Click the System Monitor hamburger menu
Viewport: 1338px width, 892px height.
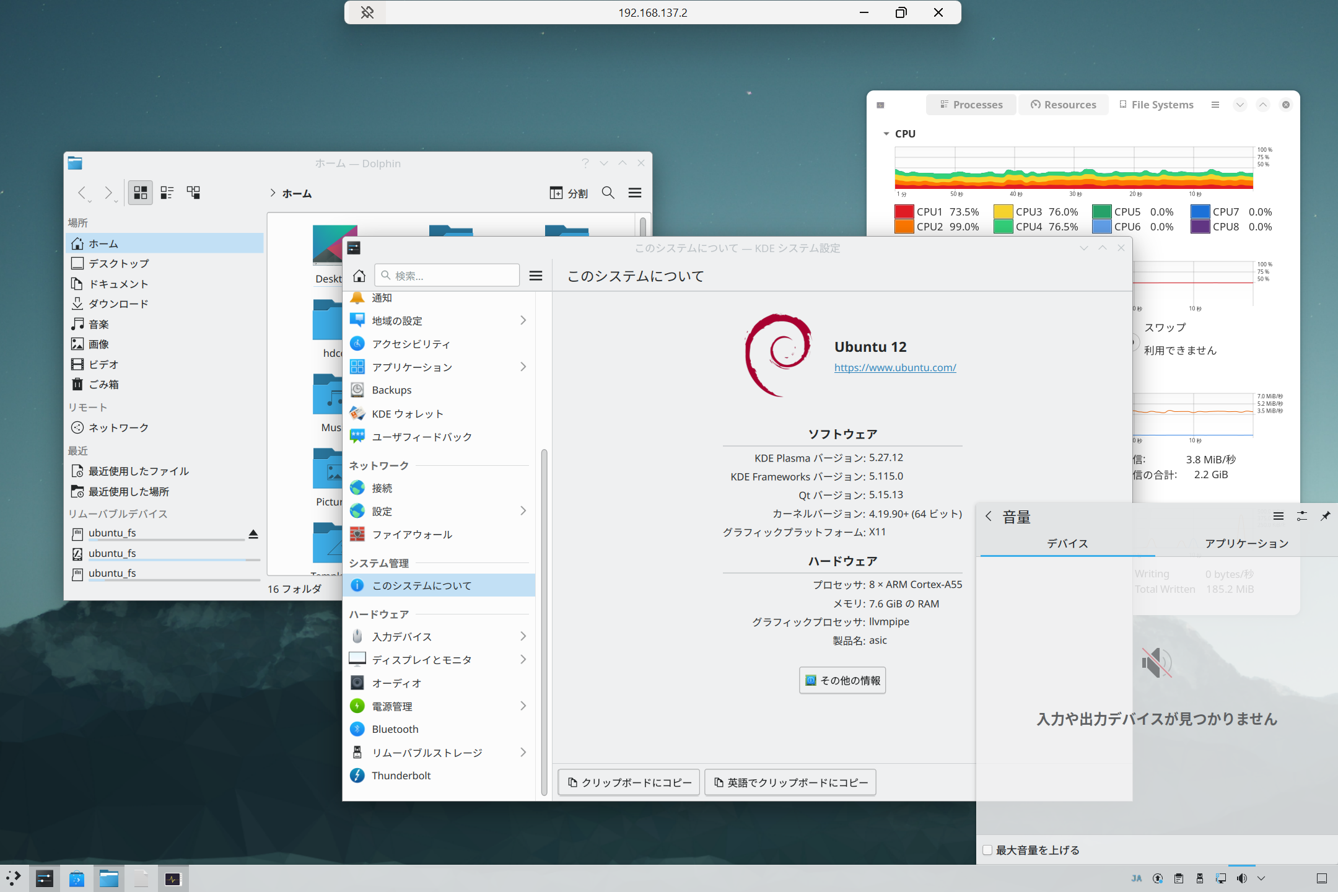click(1215, 105)
